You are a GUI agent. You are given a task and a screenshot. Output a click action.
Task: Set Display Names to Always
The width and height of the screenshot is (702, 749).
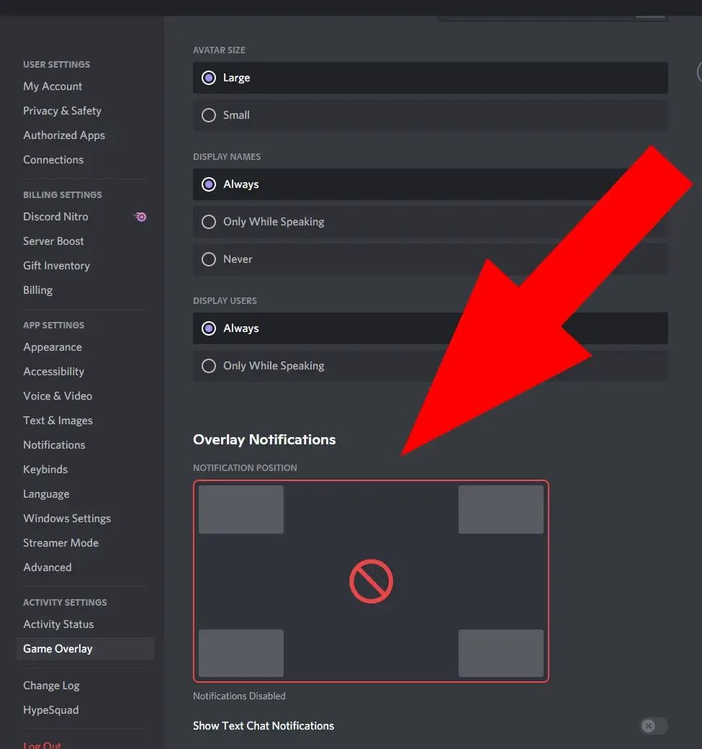[431, 184]
